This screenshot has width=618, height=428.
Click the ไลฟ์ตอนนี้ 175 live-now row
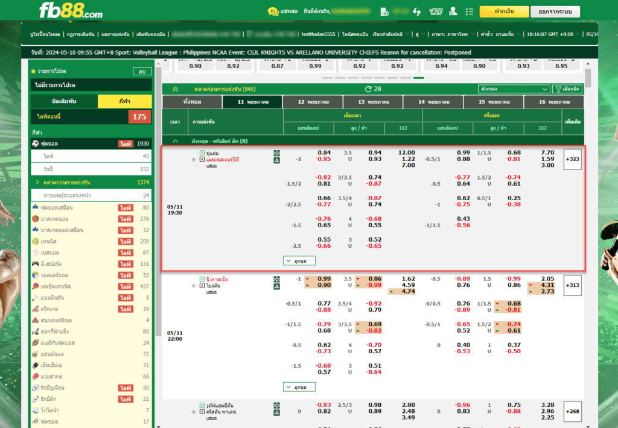pyautogui.click(x=92, y=116)
